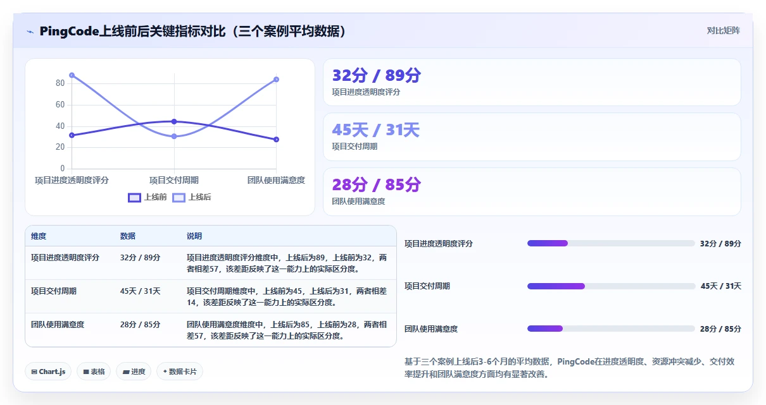
Task: Open the 32分 / 89分 data card
Action: click(x=532, y=82)
